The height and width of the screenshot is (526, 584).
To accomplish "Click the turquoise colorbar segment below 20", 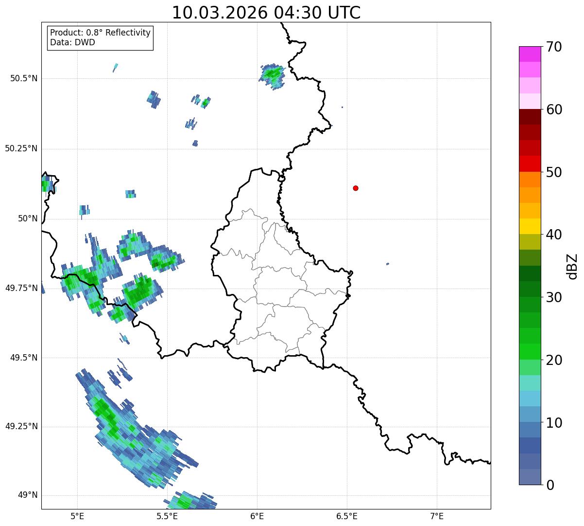I will (x=530, y=383).
